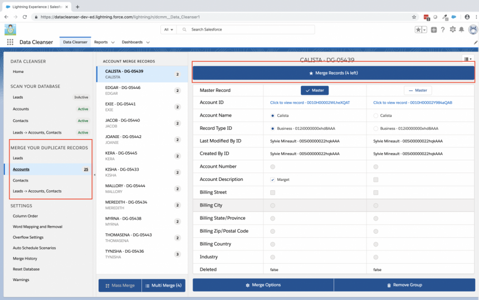Click the Salesforce cloud extension icon
Image resolution: width=479 pixels, height=300 pixels.
click(x=454, y=17)
